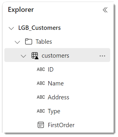This screenshot has width=118, height=137.
Task: Collapse the Tables folder chevron
Action: click(x=17, y=42)
